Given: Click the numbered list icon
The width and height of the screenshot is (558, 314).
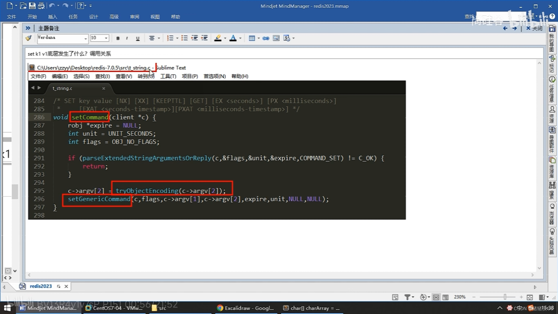Looking at the screenshot, I should [170, 38].
